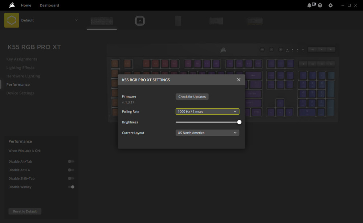Click the Brightness slider handle
Screen dimensions: 363x223
click(239, 122)
